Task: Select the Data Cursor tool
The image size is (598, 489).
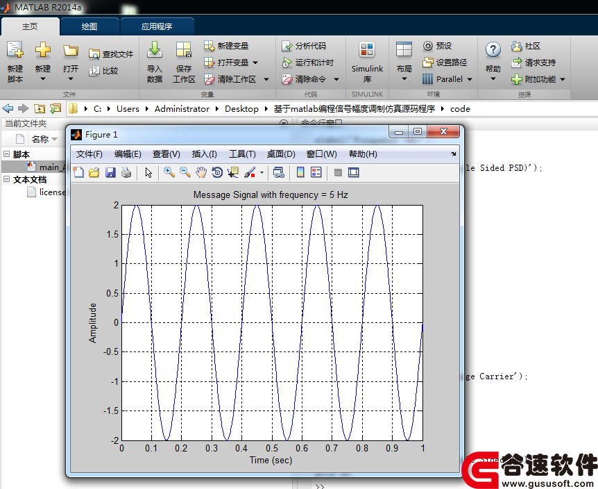Action: 233,172
